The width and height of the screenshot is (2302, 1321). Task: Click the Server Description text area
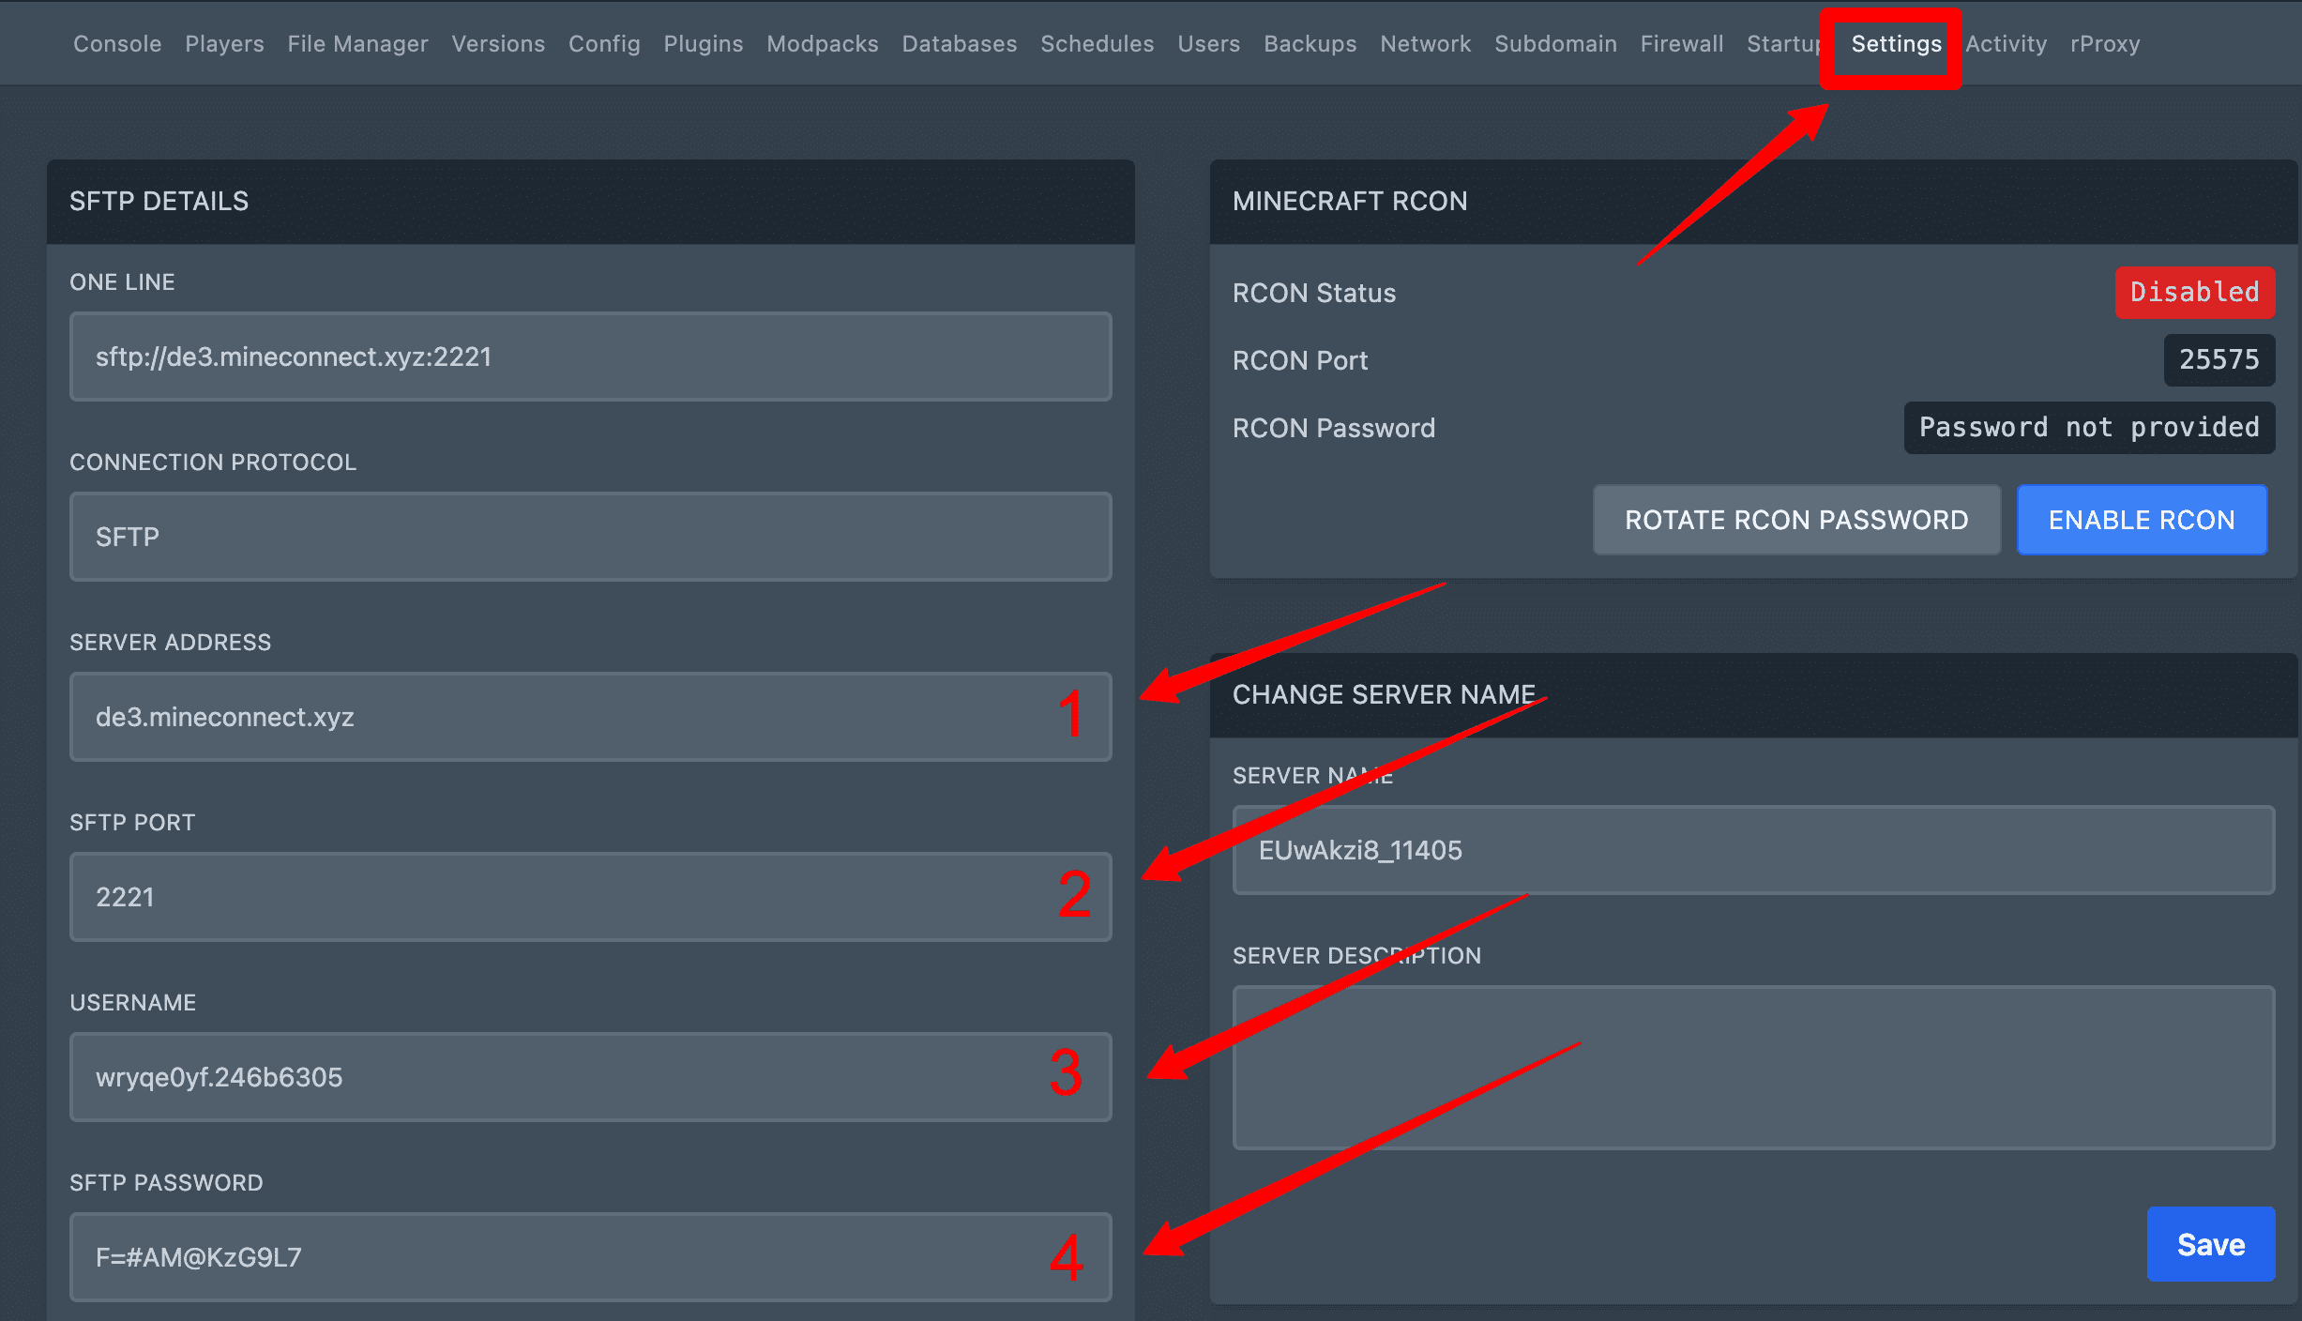pyautogui.click(x=1754, y=1068)
